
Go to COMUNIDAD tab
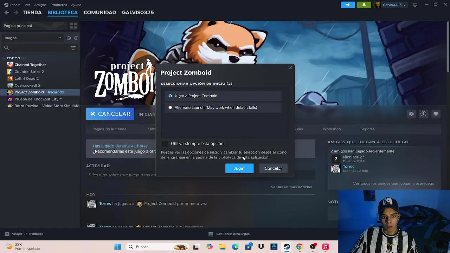pyautogui.click(x=100, y=12)
